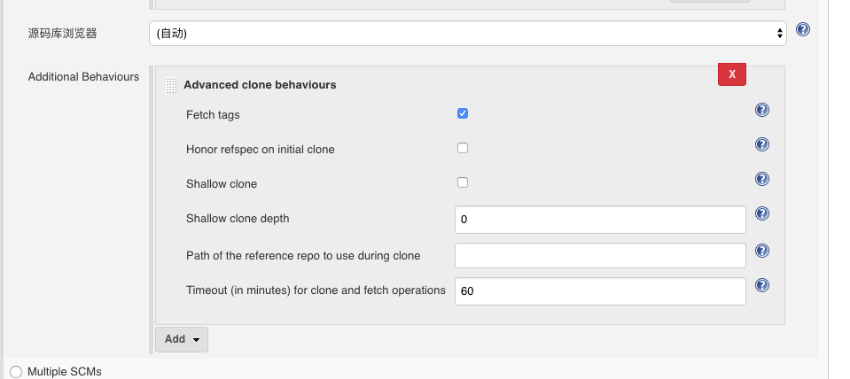Enable the Shallow clone checkbox
This screenshot has height=379, width=850.
tap(463, 183)
